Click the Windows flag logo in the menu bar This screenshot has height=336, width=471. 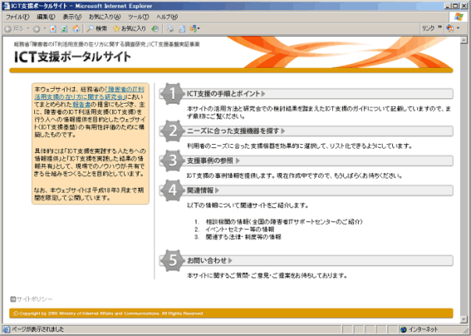[459, 17]
